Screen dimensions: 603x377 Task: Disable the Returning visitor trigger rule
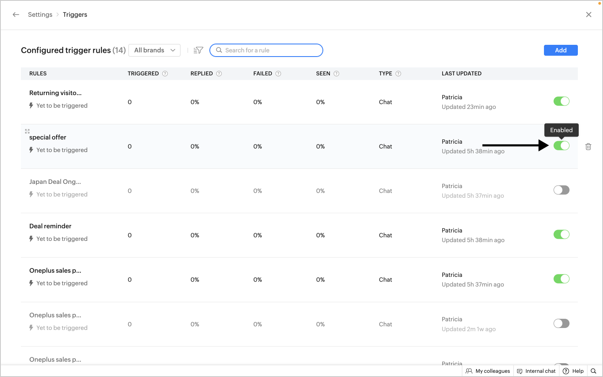[x=561, y=101]
